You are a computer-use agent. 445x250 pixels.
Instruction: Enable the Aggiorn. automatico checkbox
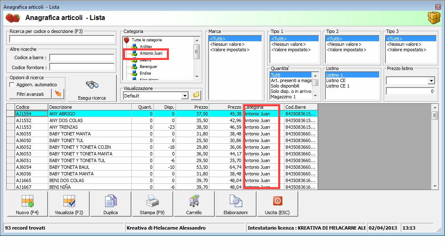tap(12, 85)
